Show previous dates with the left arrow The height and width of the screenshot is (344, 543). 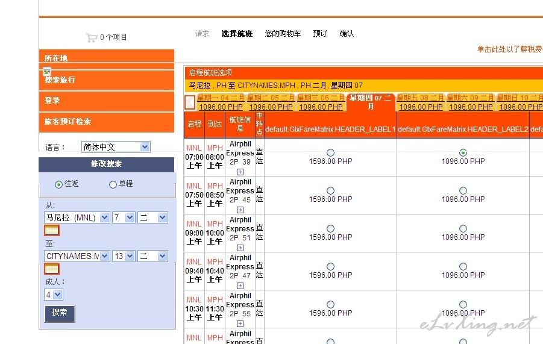point(190,102)
